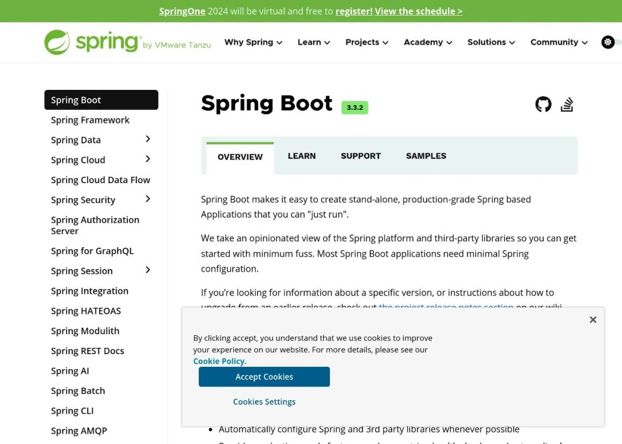Open the Cookie Policy link
The image size is (622, 444).
220,361
